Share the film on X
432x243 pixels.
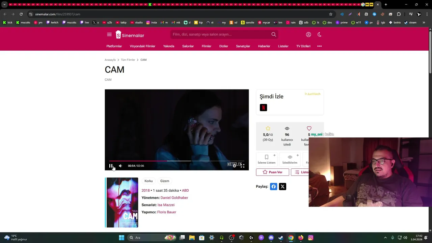(283, 187)
